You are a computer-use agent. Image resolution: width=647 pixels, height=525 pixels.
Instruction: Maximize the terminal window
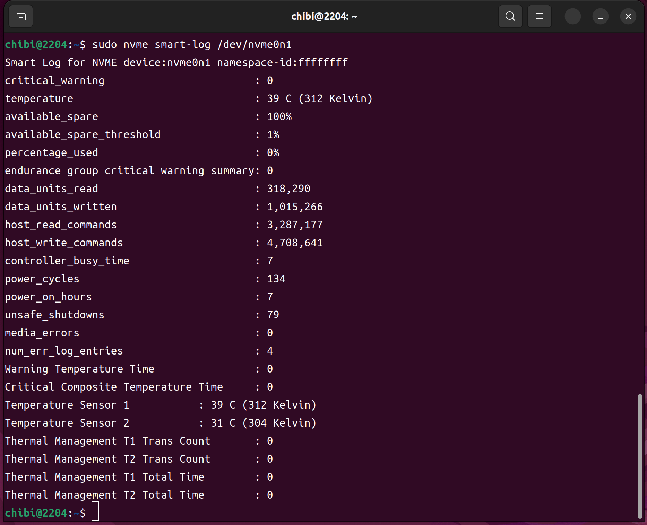(600, 16)
